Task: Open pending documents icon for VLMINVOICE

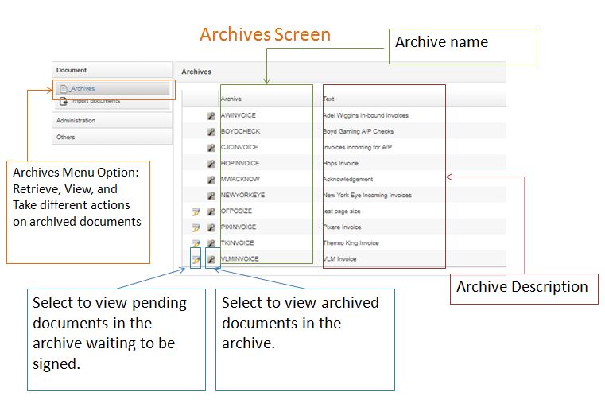Action: (196, 258)
